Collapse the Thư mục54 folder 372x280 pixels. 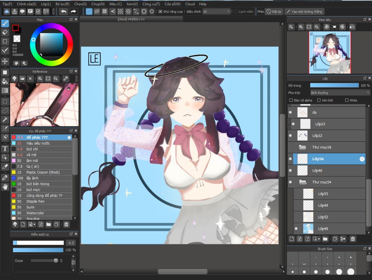point(303,182)
